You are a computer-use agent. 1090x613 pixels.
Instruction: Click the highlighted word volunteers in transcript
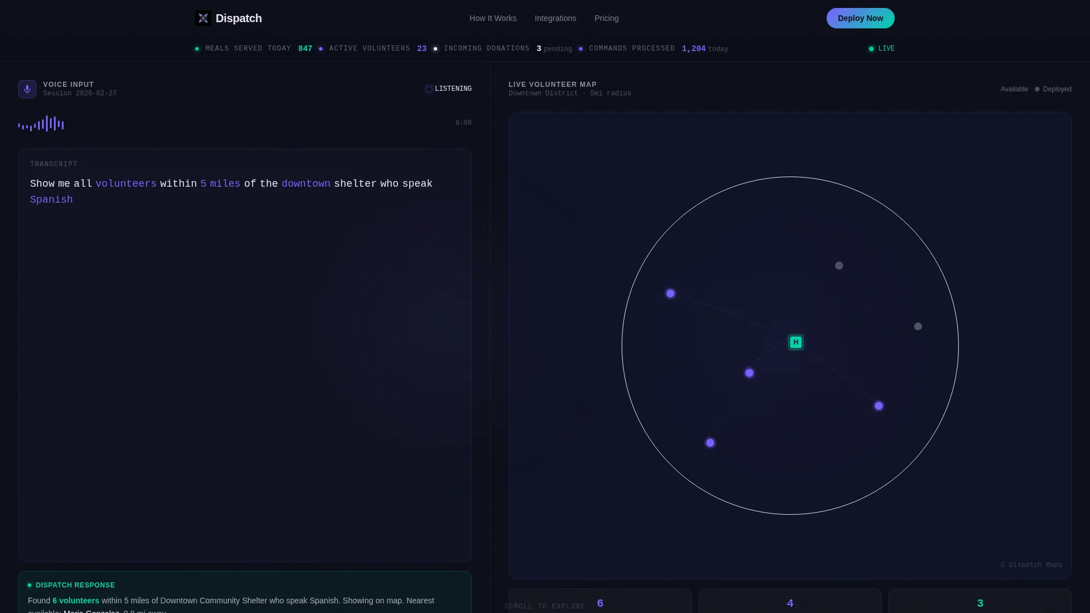click(126, 184)
